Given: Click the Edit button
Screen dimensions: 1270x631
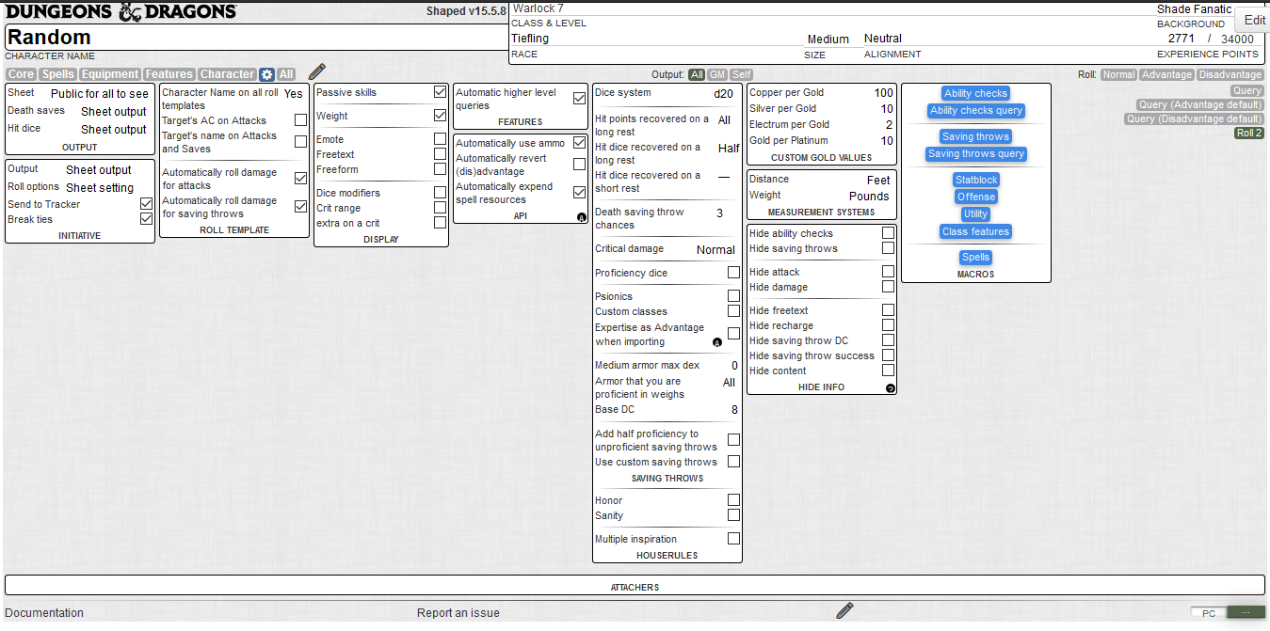Looking at the screenshot, I should click(x=1255, y=20).
